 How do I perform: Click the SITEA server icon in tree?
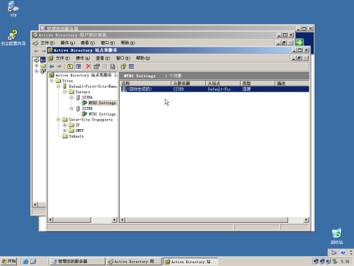click(x=78, y=97)
